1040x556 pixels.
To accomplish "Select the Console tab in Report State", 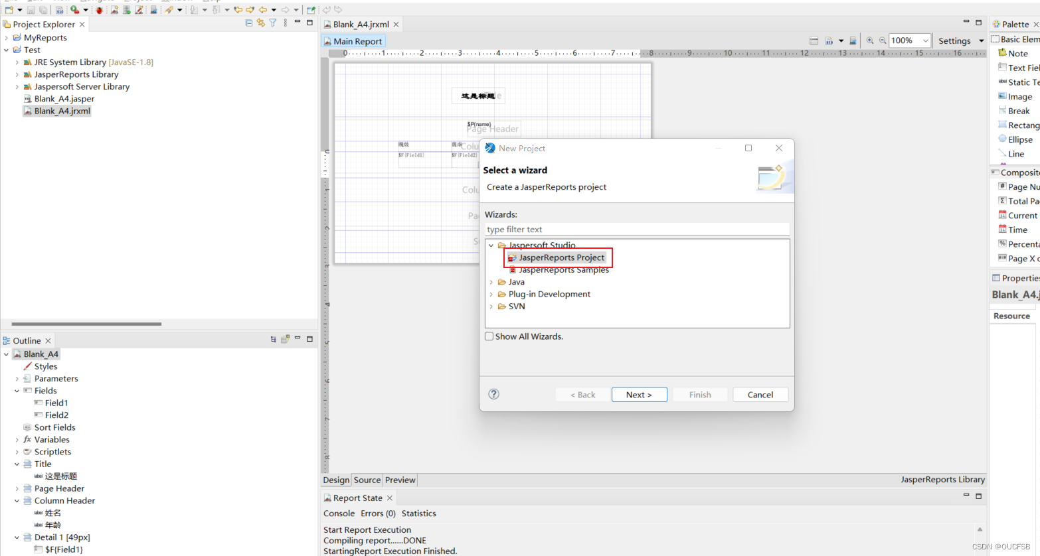I will click(x=339, y=514).
